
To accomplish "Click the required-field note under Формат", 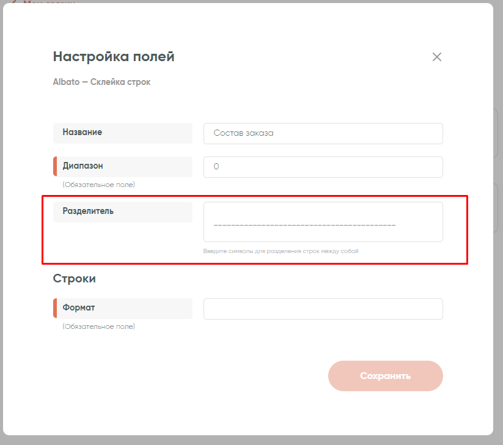I will click(x=98, y=326).
